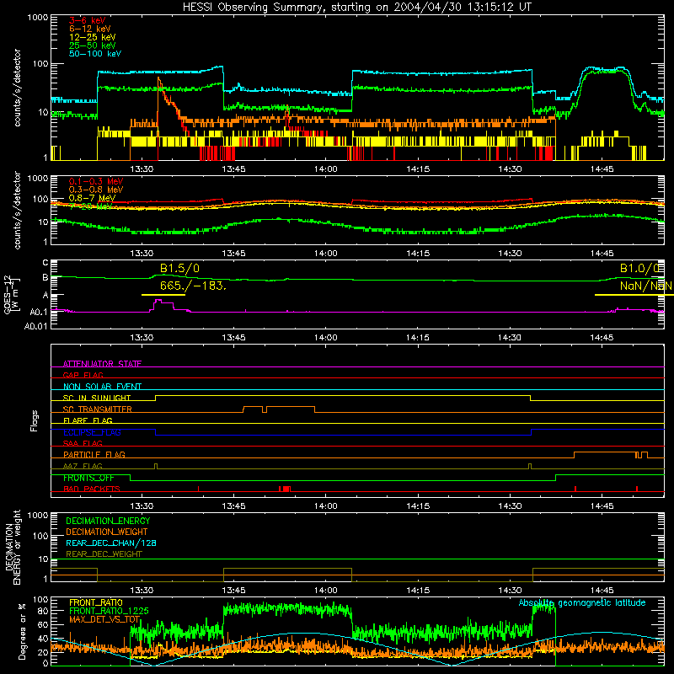This screenshot has height=674, width=674.
Task: Select the FRONTS_OFF flag label
Action: click(88, 478)
